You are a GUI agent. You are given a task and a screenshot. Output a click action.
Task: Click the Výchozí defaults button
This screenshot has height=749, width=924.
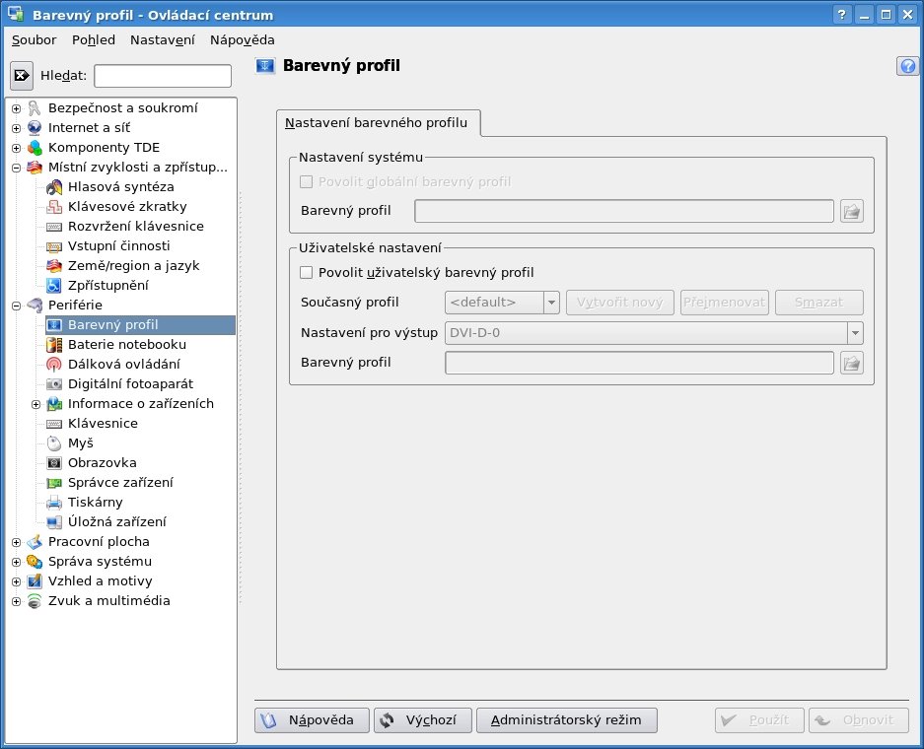[422, 720]
